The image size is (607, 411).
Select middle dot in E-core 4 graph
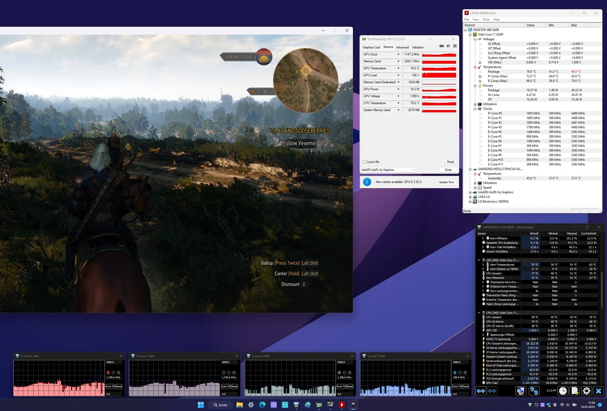(345, 373)
